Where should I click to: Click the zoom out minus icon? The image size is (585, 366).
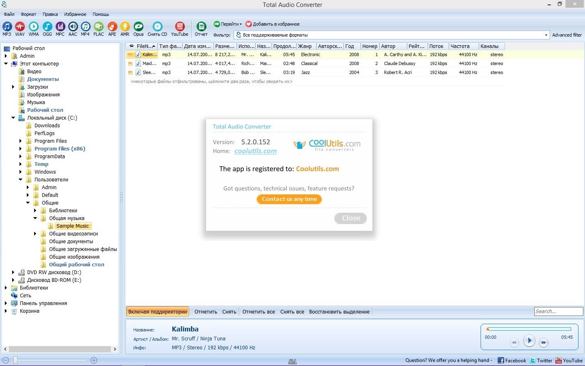[x=5, y=360]
